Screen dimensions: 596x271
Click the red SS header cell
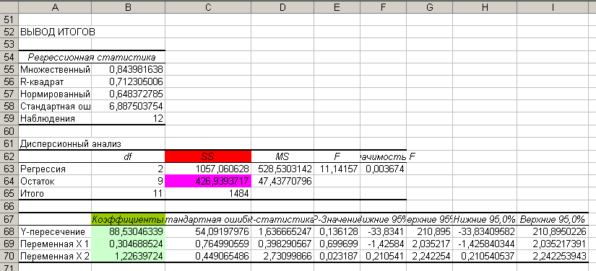pyautogui.click(x=208, y=156)
